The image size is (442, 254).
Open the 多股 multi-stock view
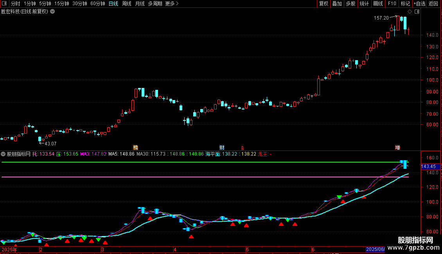tap(350, 4)
